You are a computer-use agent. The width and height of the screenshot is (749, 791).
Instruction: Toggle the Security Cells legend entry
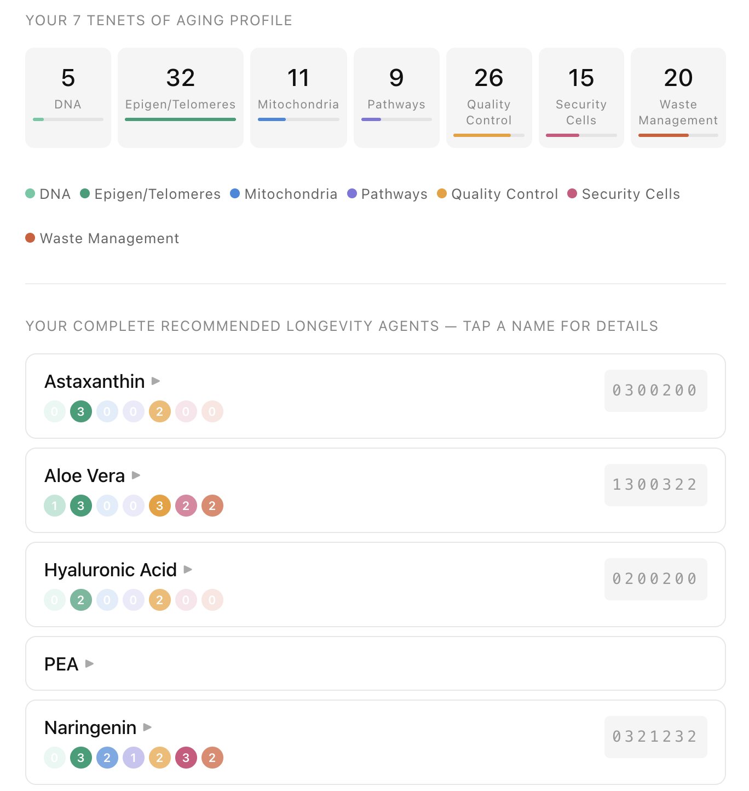[x=624, y=194]
